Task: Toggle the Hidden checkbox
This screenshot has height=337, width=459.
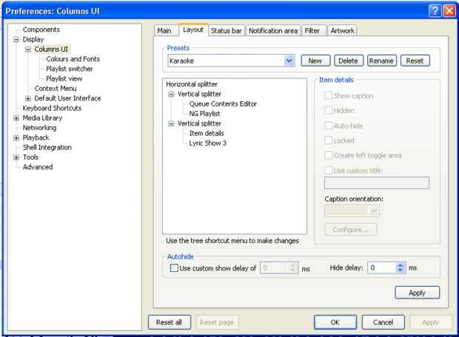Action: 329,110
